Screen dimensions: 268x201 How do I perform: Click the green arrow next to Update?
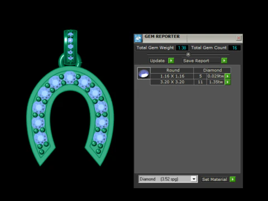coord(171,61)
